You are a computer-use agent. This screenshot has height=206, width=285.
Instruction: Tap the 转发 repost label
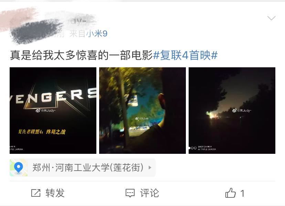55,193
